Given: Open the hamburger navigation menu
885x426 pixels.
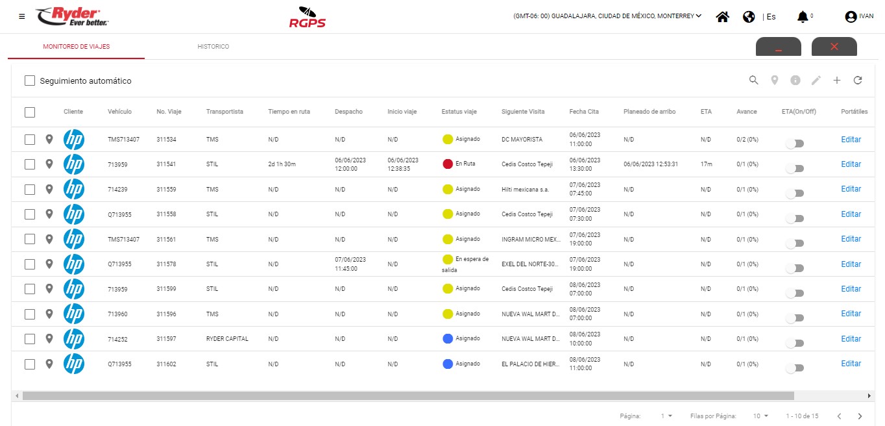Looking at the screenshot, I should tap(22, 16).
